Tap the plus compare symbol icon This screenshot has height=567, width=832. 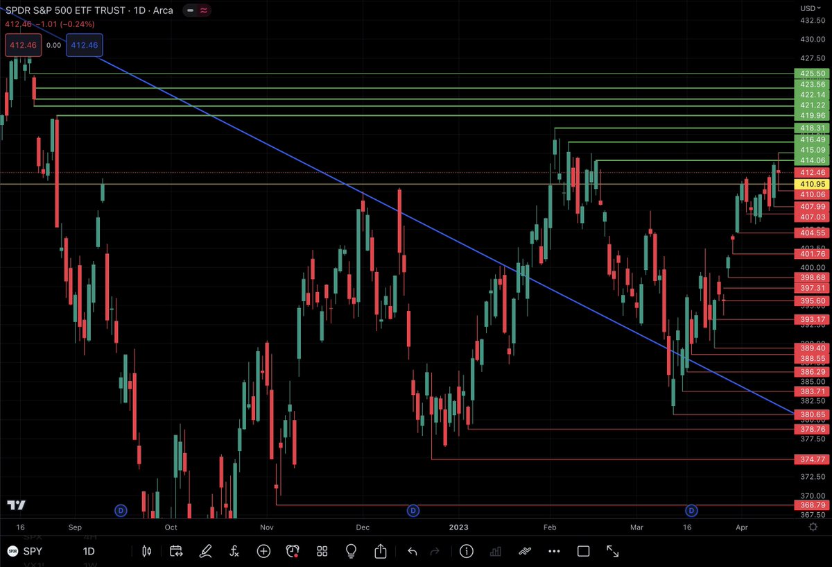click(263, 552)
